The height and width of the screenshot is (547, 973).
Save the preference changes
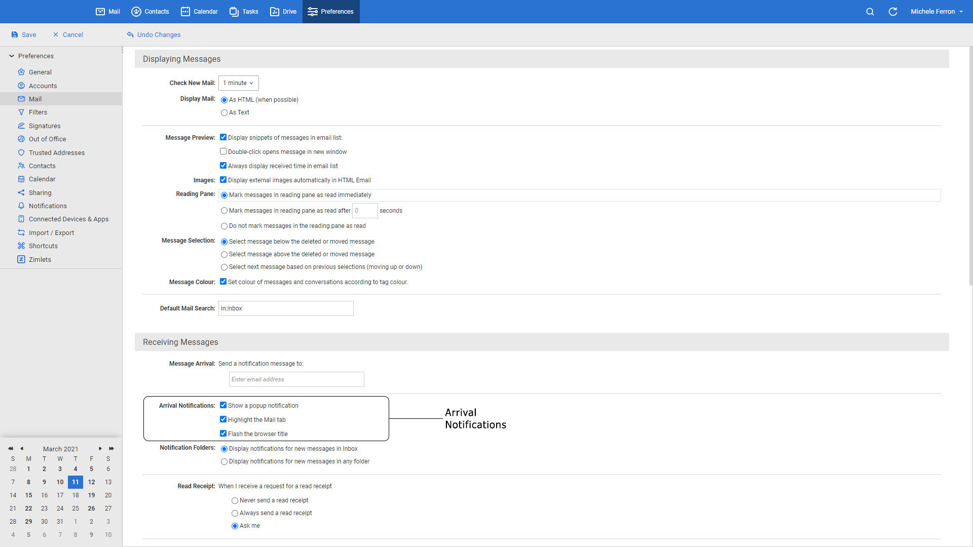pyautogui.click(x=24, y=34)
